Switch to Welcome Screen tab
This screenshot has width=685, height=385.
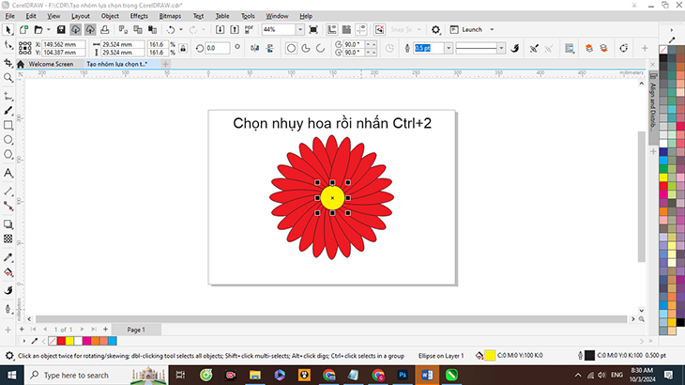tap(51, 64)
